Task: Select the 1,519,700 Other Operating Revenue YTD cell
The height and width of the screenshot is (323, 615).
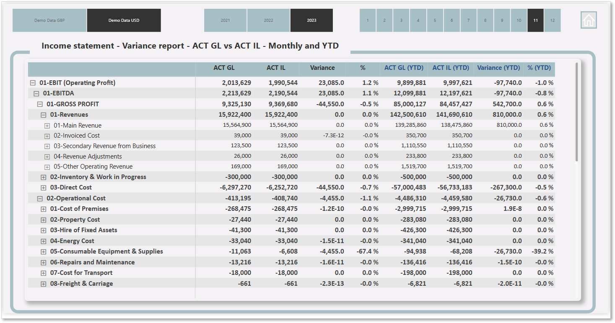Action: pyautogui.click(x=414, y=167)
